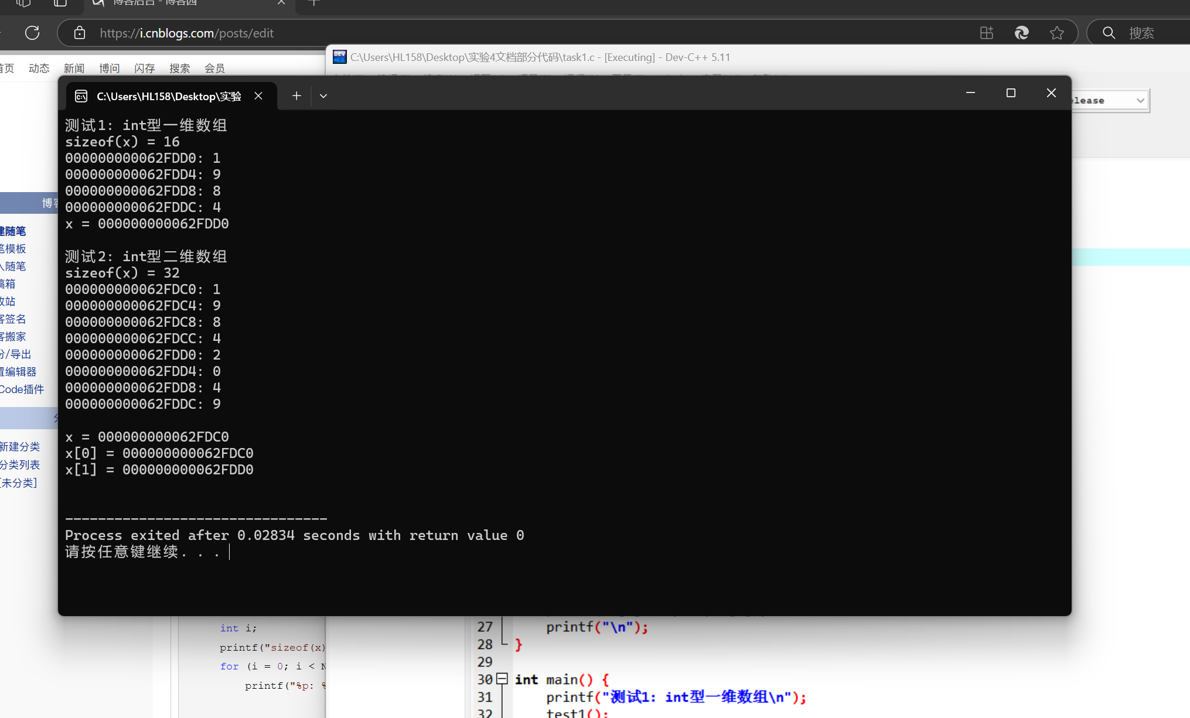This screenshot has width=1190, height=718.
Task: Click the search magnifier icon
Action: point(1109,33)
